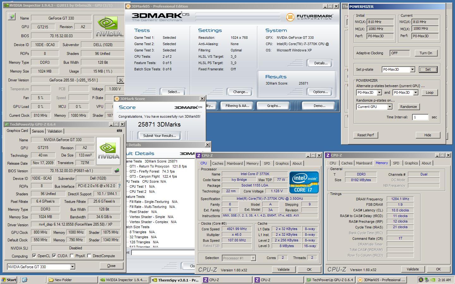
Task: Click the Bus Interface question mark in GPU-Z
Action: (x=119, y=186)
